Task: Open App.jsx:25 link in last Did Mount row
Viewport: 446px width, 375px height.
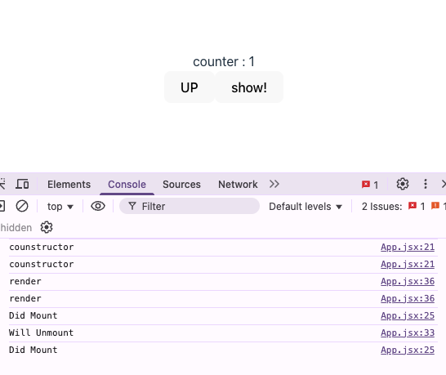Action: pyautogui.click(x=408, y=350)
